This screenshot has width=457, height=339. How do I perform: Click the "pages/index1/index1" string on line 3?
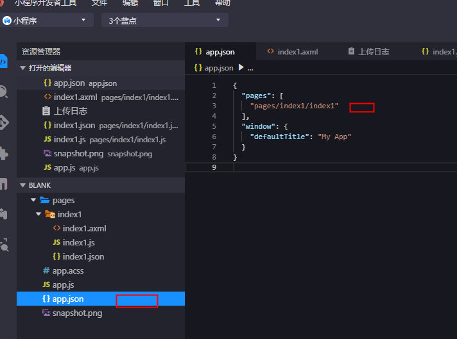(294, 106)
